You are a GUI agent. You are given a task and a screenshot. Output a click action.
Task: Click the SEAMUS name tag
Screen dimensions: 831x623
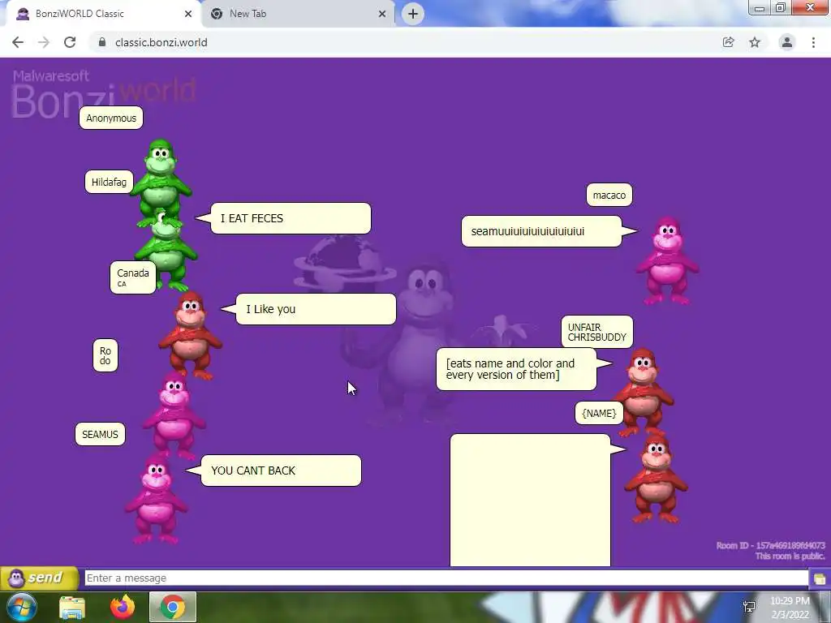click(100, 435)
